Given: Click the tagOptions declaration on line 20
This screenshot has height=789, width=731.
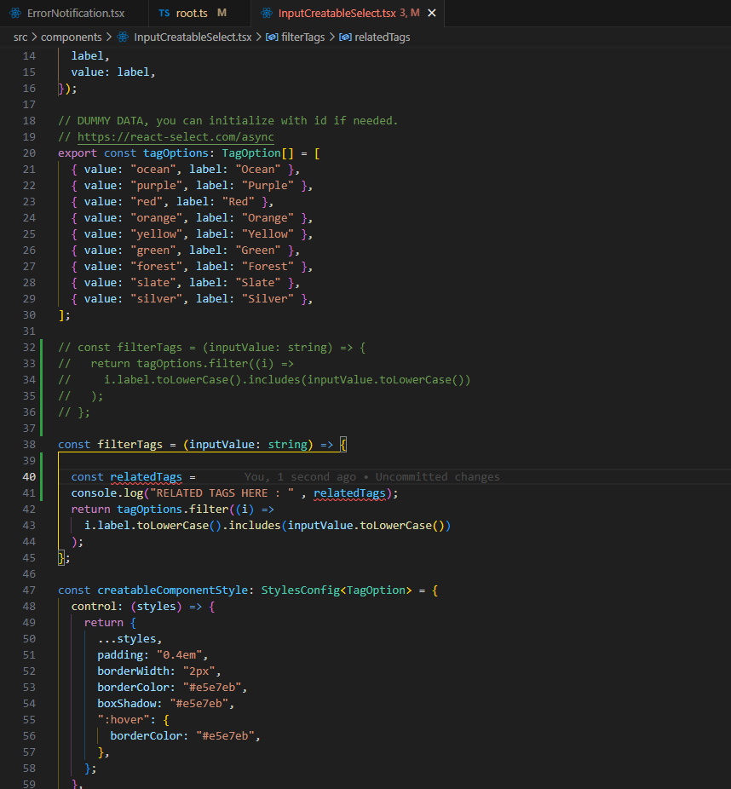Looking at the screenshot, I should point(176,153).
